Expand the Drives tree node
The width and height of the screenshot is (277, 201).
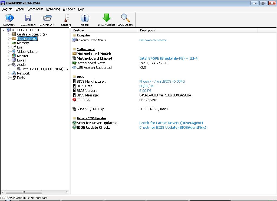click(x=9, y=60)
